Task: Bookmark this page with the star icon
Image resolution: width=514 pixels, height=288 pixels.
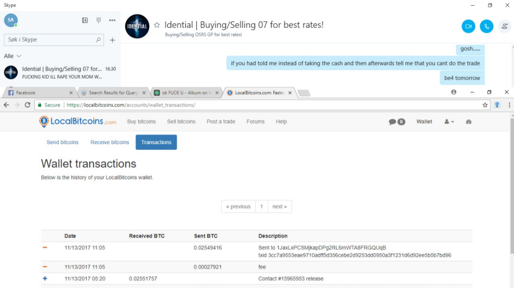Action: pos(485,105)
